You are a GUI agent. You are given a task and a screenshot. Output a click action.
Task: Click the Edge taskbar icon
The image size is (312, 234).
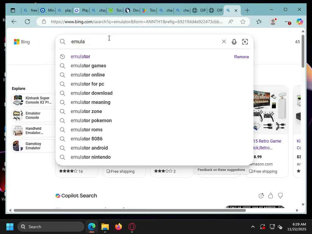pyautogui.click(x=92, y=227)
